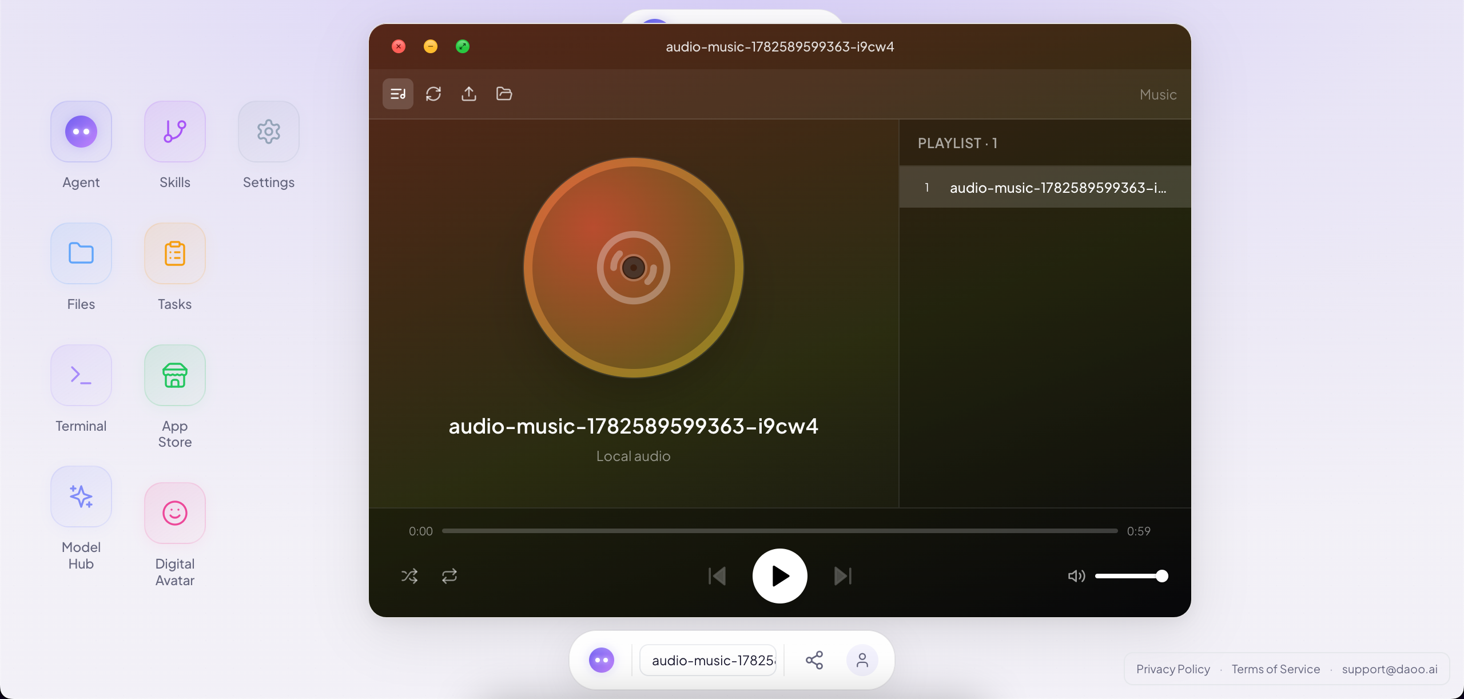Screen dimensions: 1464x699
Task: Adjust the volume slider
Action: 1131,576
